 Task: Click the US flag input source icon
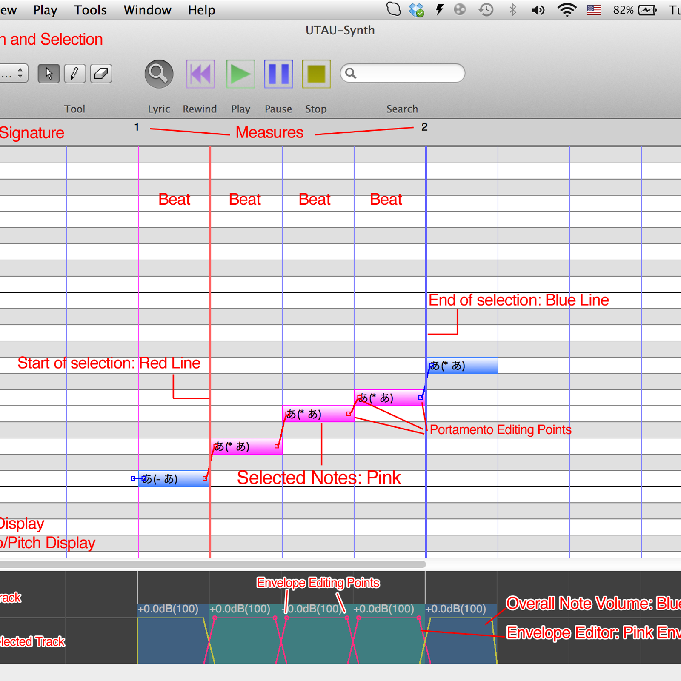click(x=594, y=10)
